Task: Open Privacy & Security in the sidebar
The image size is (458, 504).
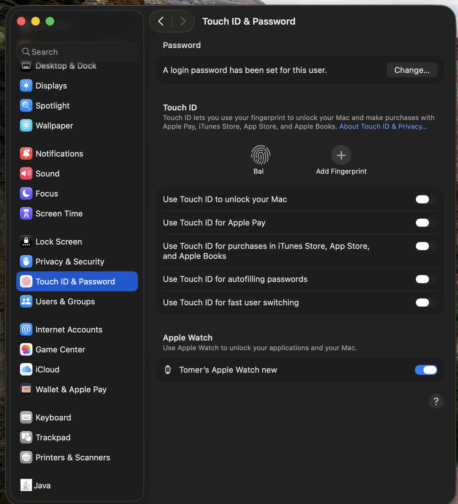Action: (x=70, y=261)
